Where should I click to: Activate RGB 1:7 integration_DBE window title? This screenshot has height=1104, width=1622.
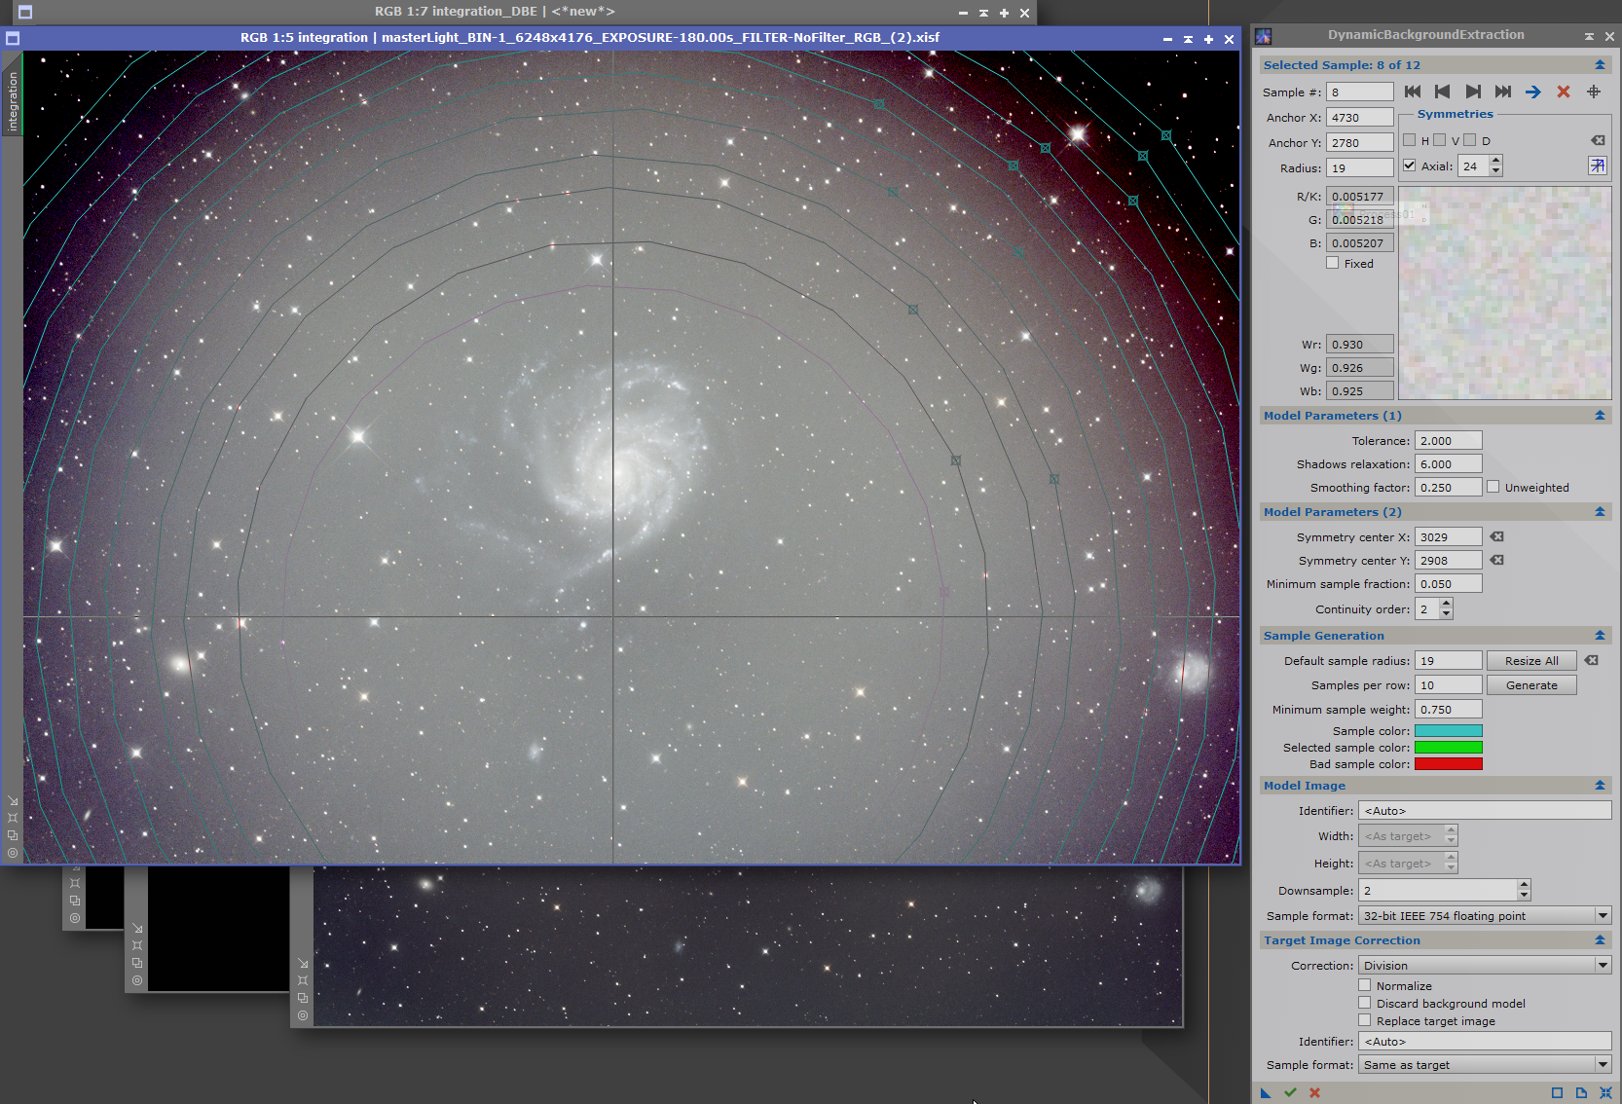pyautogui.click(x=495, y=12)
